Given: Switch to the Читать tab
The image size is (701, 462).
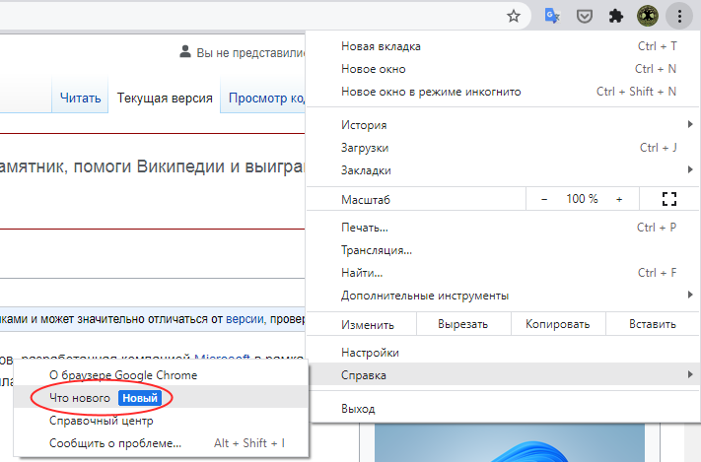Looking at the screenshot, I should (x=81, y=98).
